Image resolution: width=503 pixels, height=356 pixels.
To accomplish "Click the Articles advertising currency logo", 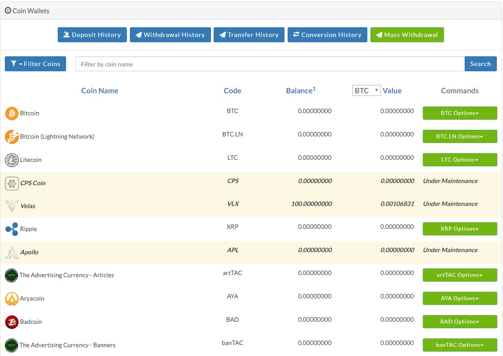I will click(11, 275).
